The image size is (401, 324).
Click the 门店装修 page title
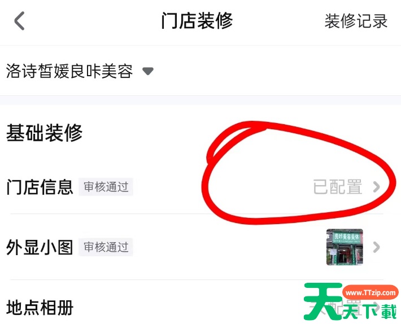[197, 21]
